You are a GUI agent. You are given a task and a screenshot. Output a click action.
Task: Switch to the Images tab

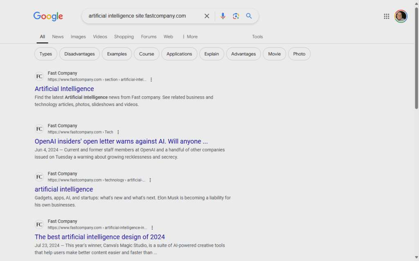[x=78, y=37]
